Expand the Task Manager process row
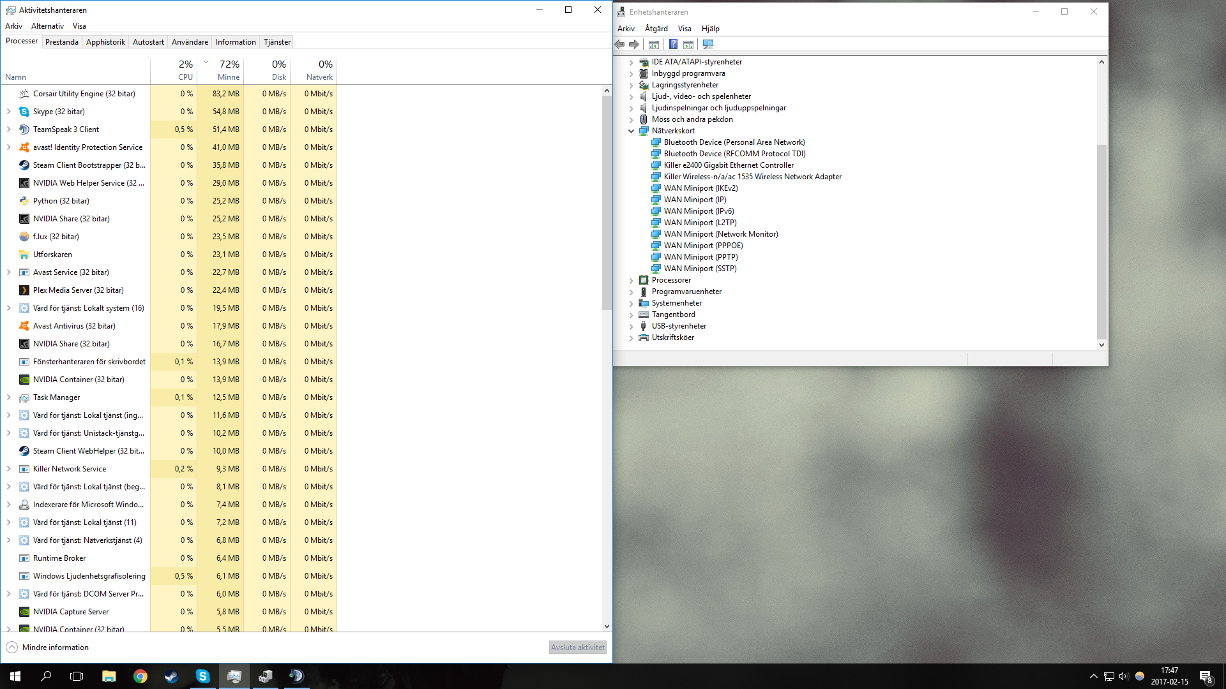This screenshot has width=1226, height=689. 8,397
